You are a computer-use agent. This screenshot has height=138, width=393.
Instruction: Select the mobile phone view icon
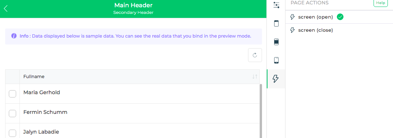[x=276, y=60]
